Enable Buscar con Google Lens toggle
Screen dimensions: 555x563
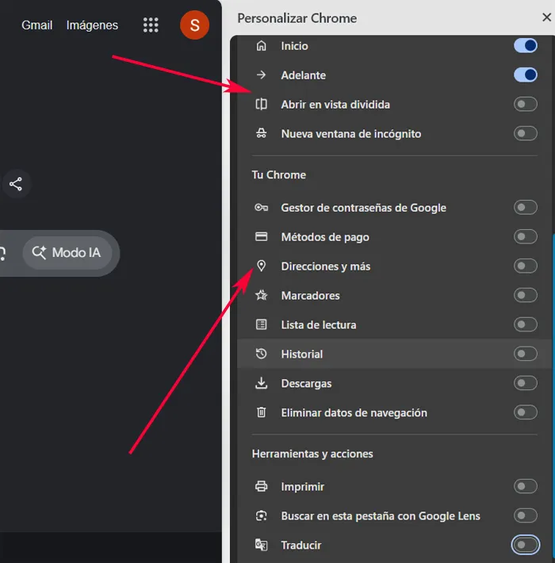(x=525, y=515)
